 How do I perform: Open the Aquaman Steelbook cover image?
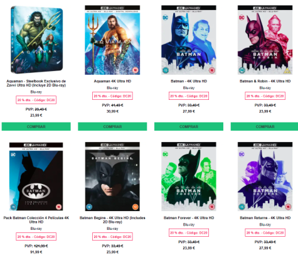36,40
